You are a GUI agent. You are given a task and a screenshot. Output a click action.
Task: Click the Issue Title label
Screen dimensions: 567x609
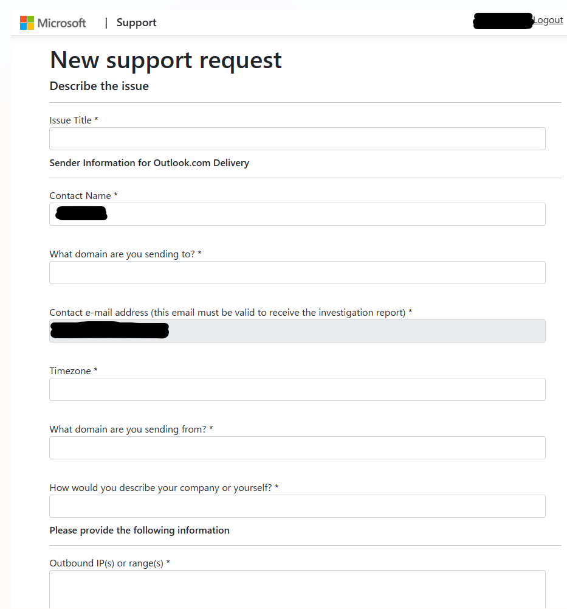click(x=74, y=120)
